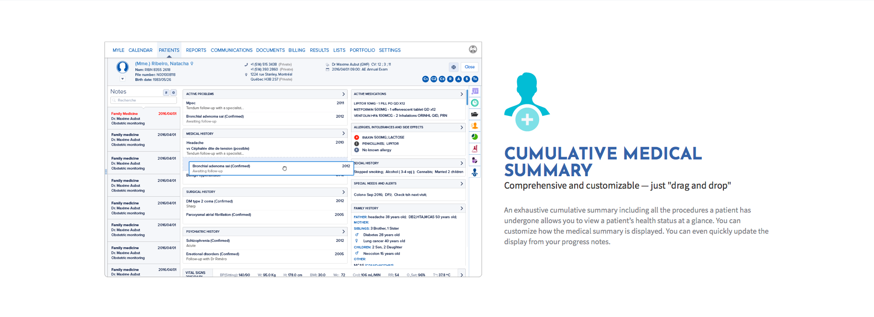Click the A circle badge
Image resolution: width=874 pixels, height=317 pixels.
pyautogui.click(x=458, y=79)
